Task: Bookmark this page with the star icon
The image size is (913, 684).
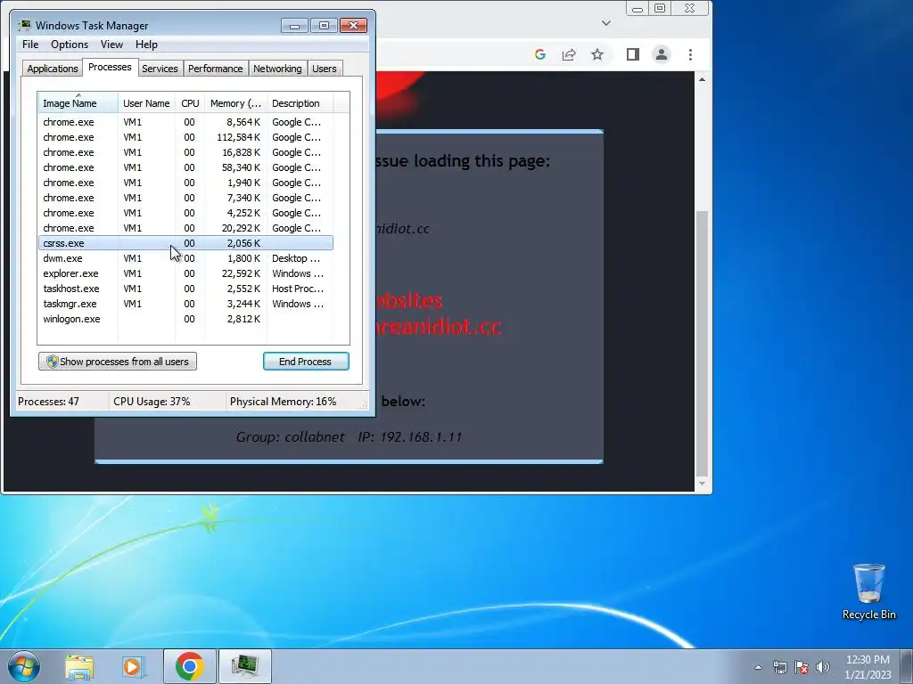Action: click(x=596, y=54)
